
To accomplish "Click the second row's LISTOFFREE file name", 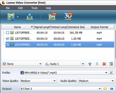I will (23, 39).
